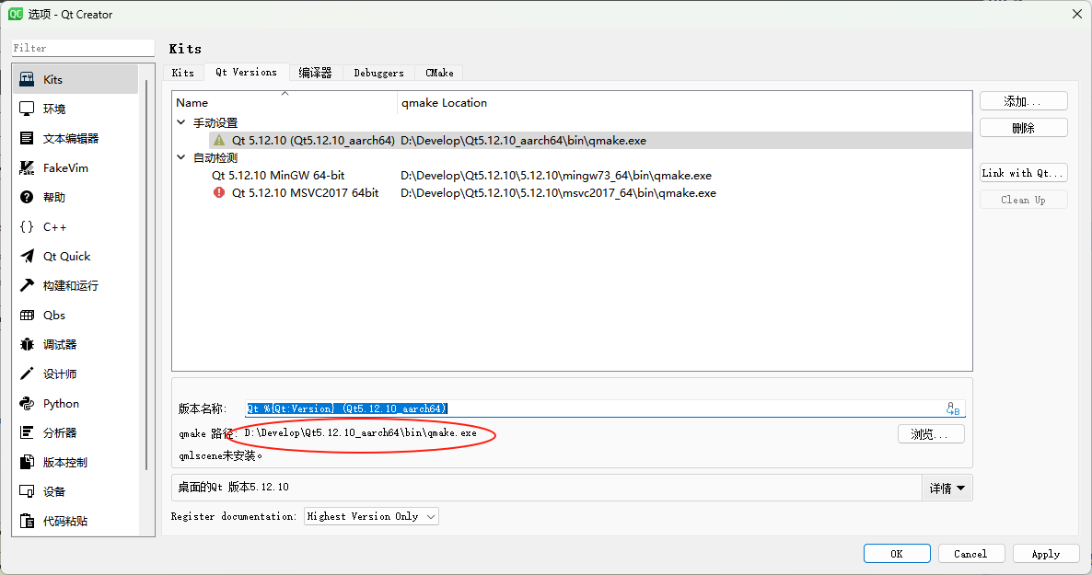Click the mingw73_64 qmake.exe path cell
This screenshot has width=1092, height=575.
click(556, 176)
